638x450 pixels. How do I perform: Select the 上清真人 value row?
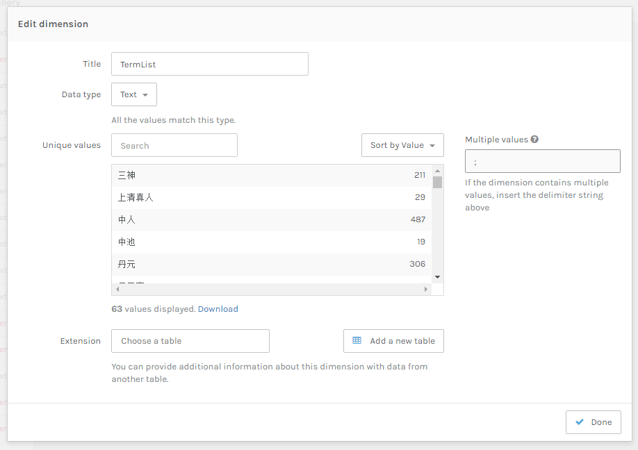click(x=271, y=197)
